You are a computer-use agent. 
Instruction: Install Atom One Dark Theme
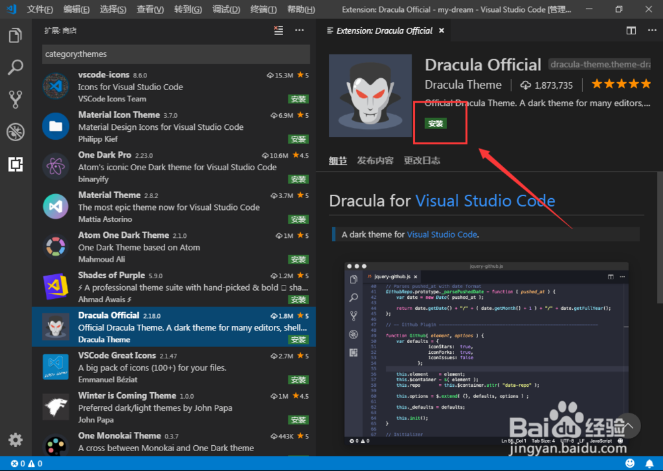pos(298,260)
